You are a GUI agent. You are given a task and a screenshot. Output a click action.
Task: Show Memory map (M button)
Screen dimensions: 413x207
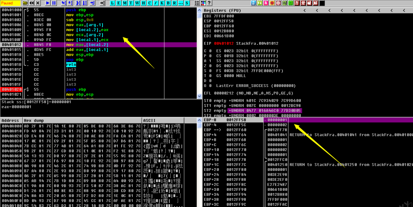[x=125, y=3]
